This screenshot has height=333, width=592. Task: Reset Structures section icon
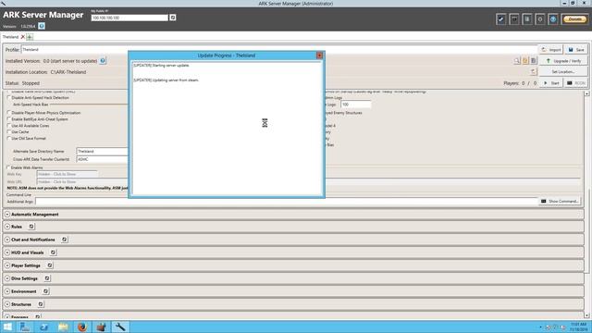[41, 304]
